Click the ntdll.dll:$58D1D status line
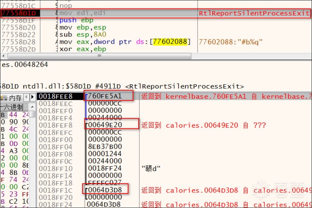Screen dimensions: 312x208 (122, 86)
